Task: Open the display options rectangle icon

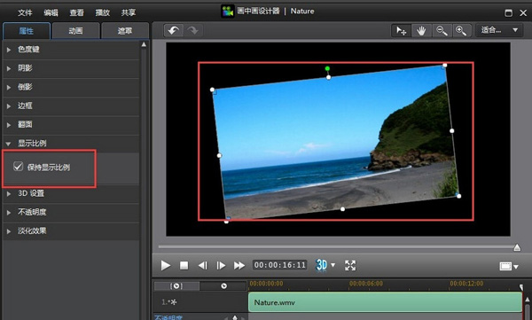Action: [x=505, y=267]
